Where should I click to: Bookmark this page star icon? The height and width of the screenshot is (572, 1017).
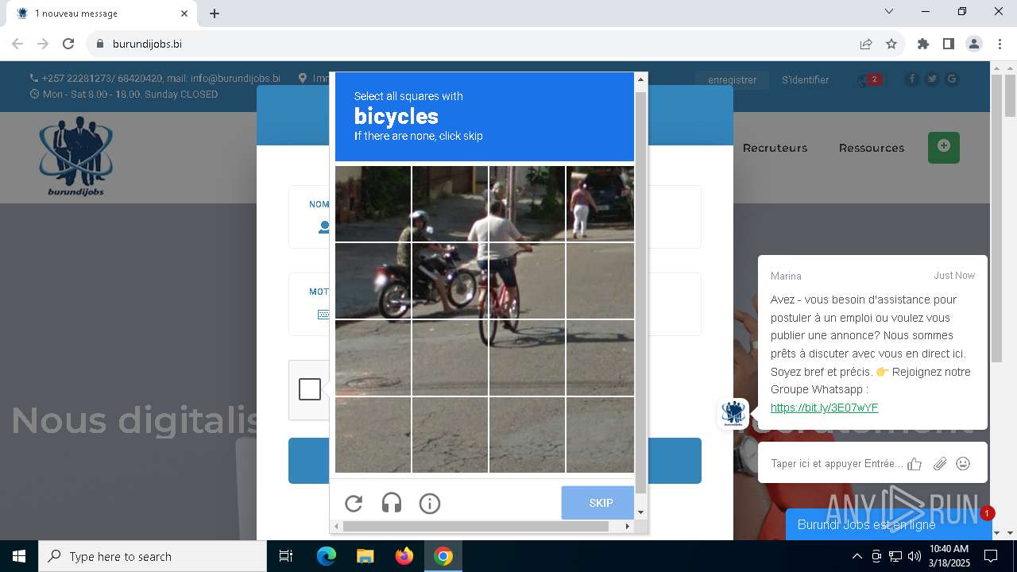click(891, 44)
